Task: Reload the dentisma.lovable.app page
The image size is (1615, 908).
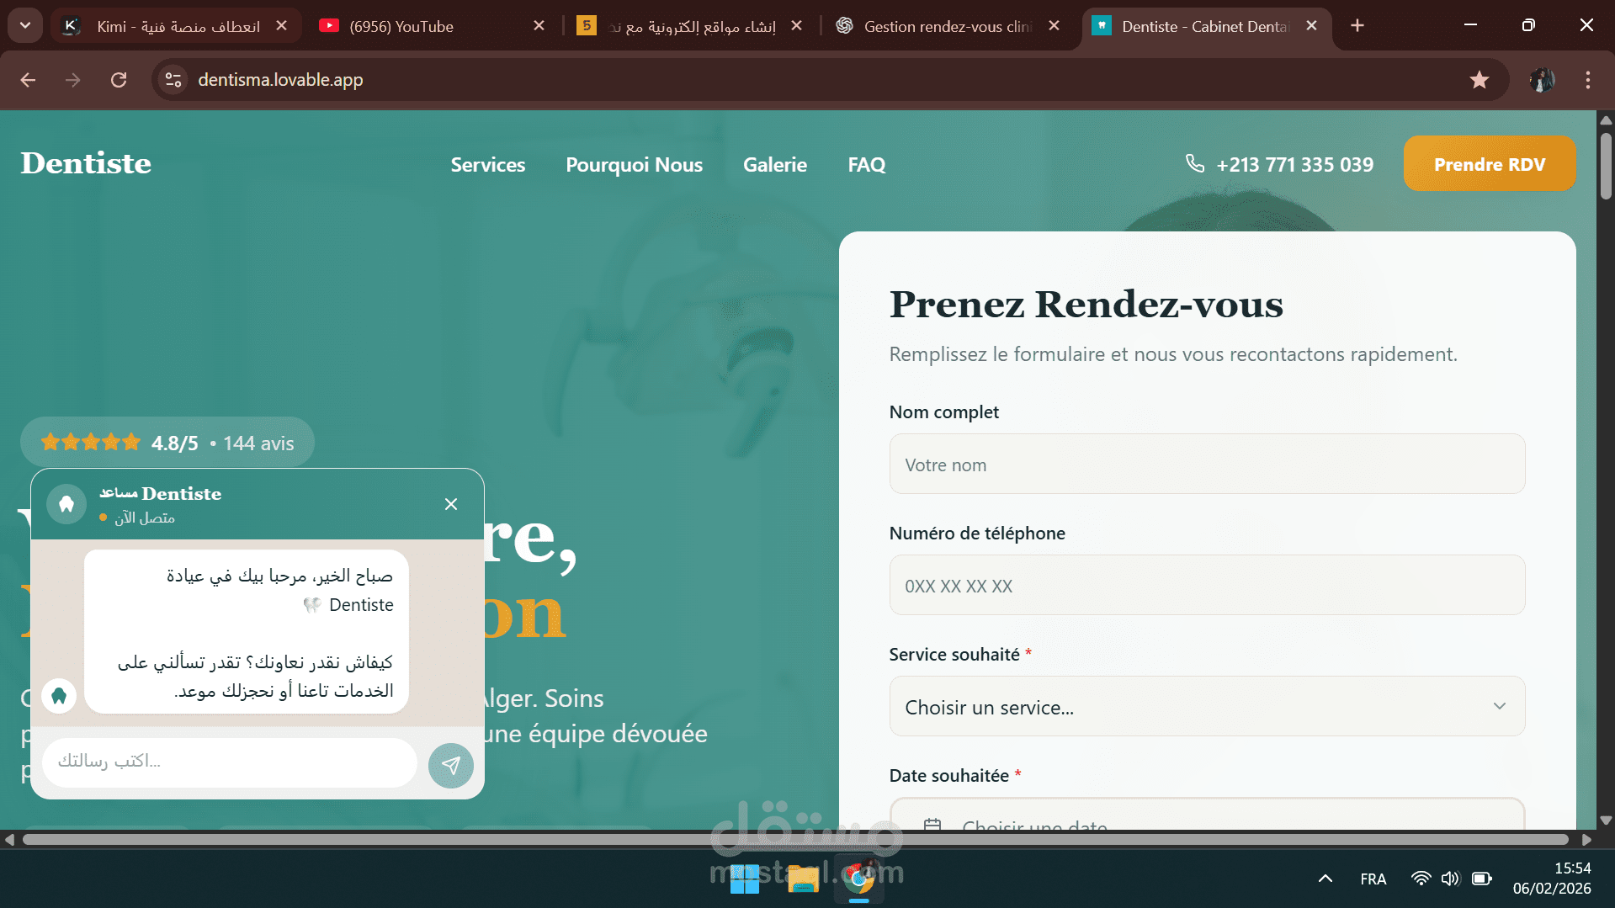Action: click(x=119, y=79)
